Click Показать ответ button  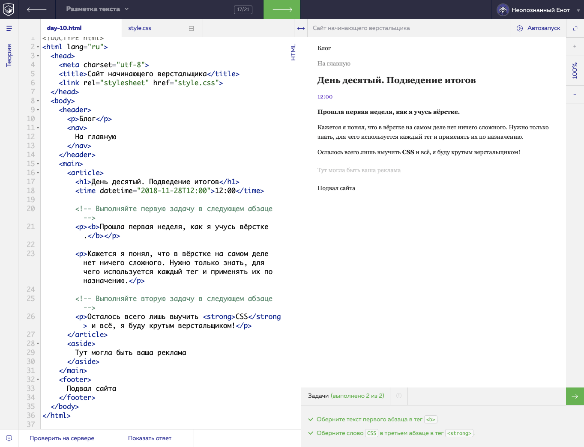pyautogui.click(x=150, y=438)
